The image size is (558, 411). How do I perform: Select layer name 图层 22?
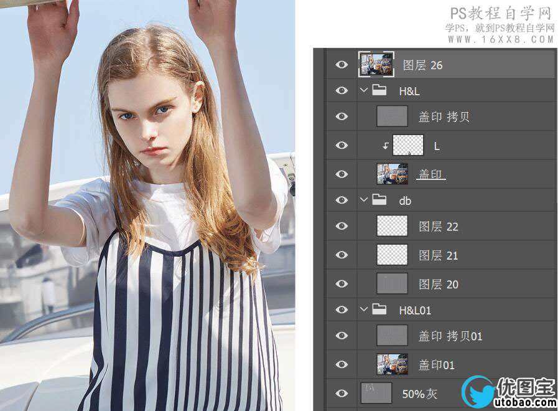(x=439, y=227)
